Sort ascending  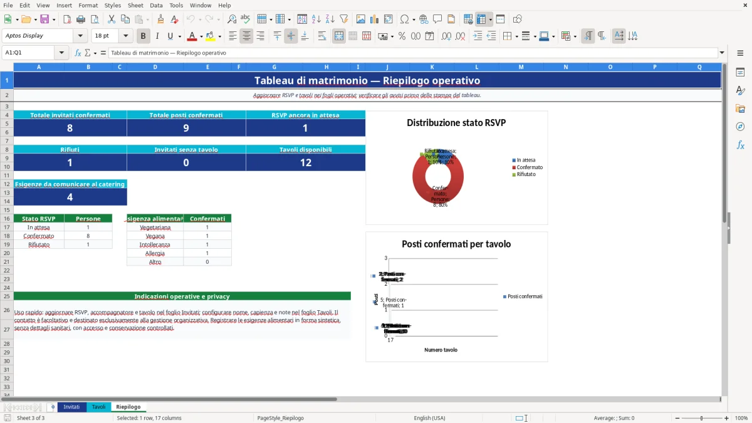click(316, 19)
